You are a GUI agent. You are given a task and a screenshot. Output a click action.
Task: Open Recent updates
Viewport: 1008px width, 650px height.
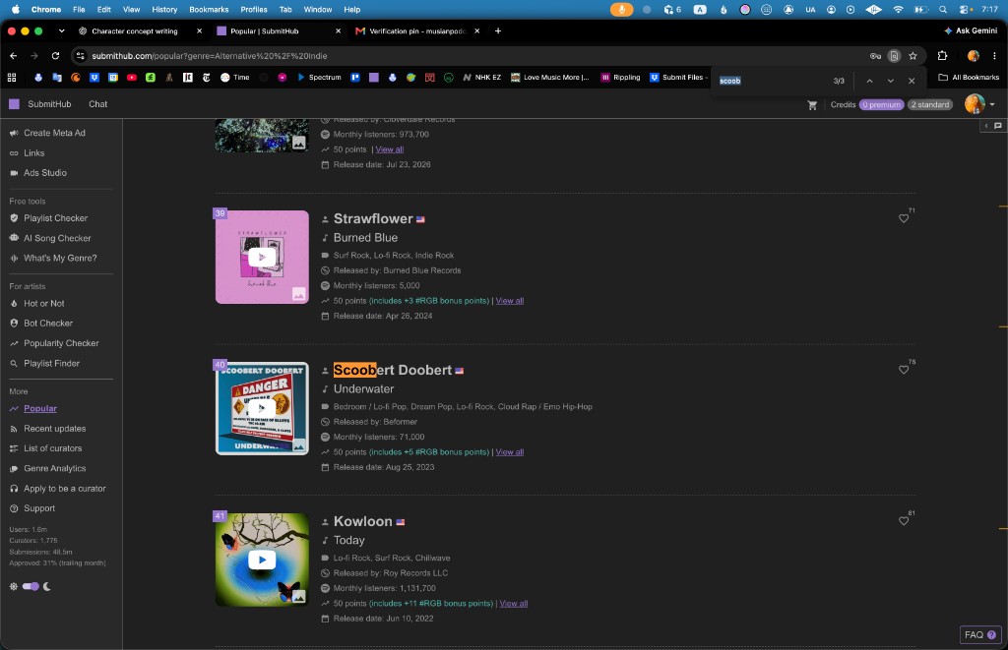click(x=55, y=429)
